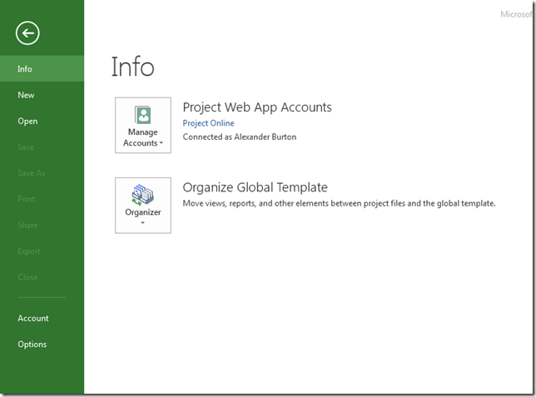The image size is (536, 397).
Task: Open Options from the sidebar
Action: click(42, 344)
